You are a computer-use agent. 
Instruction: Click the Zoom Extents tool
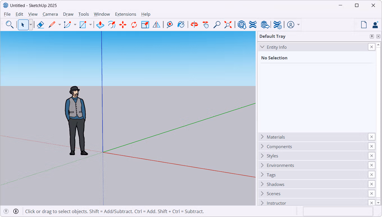pos(228,25)
